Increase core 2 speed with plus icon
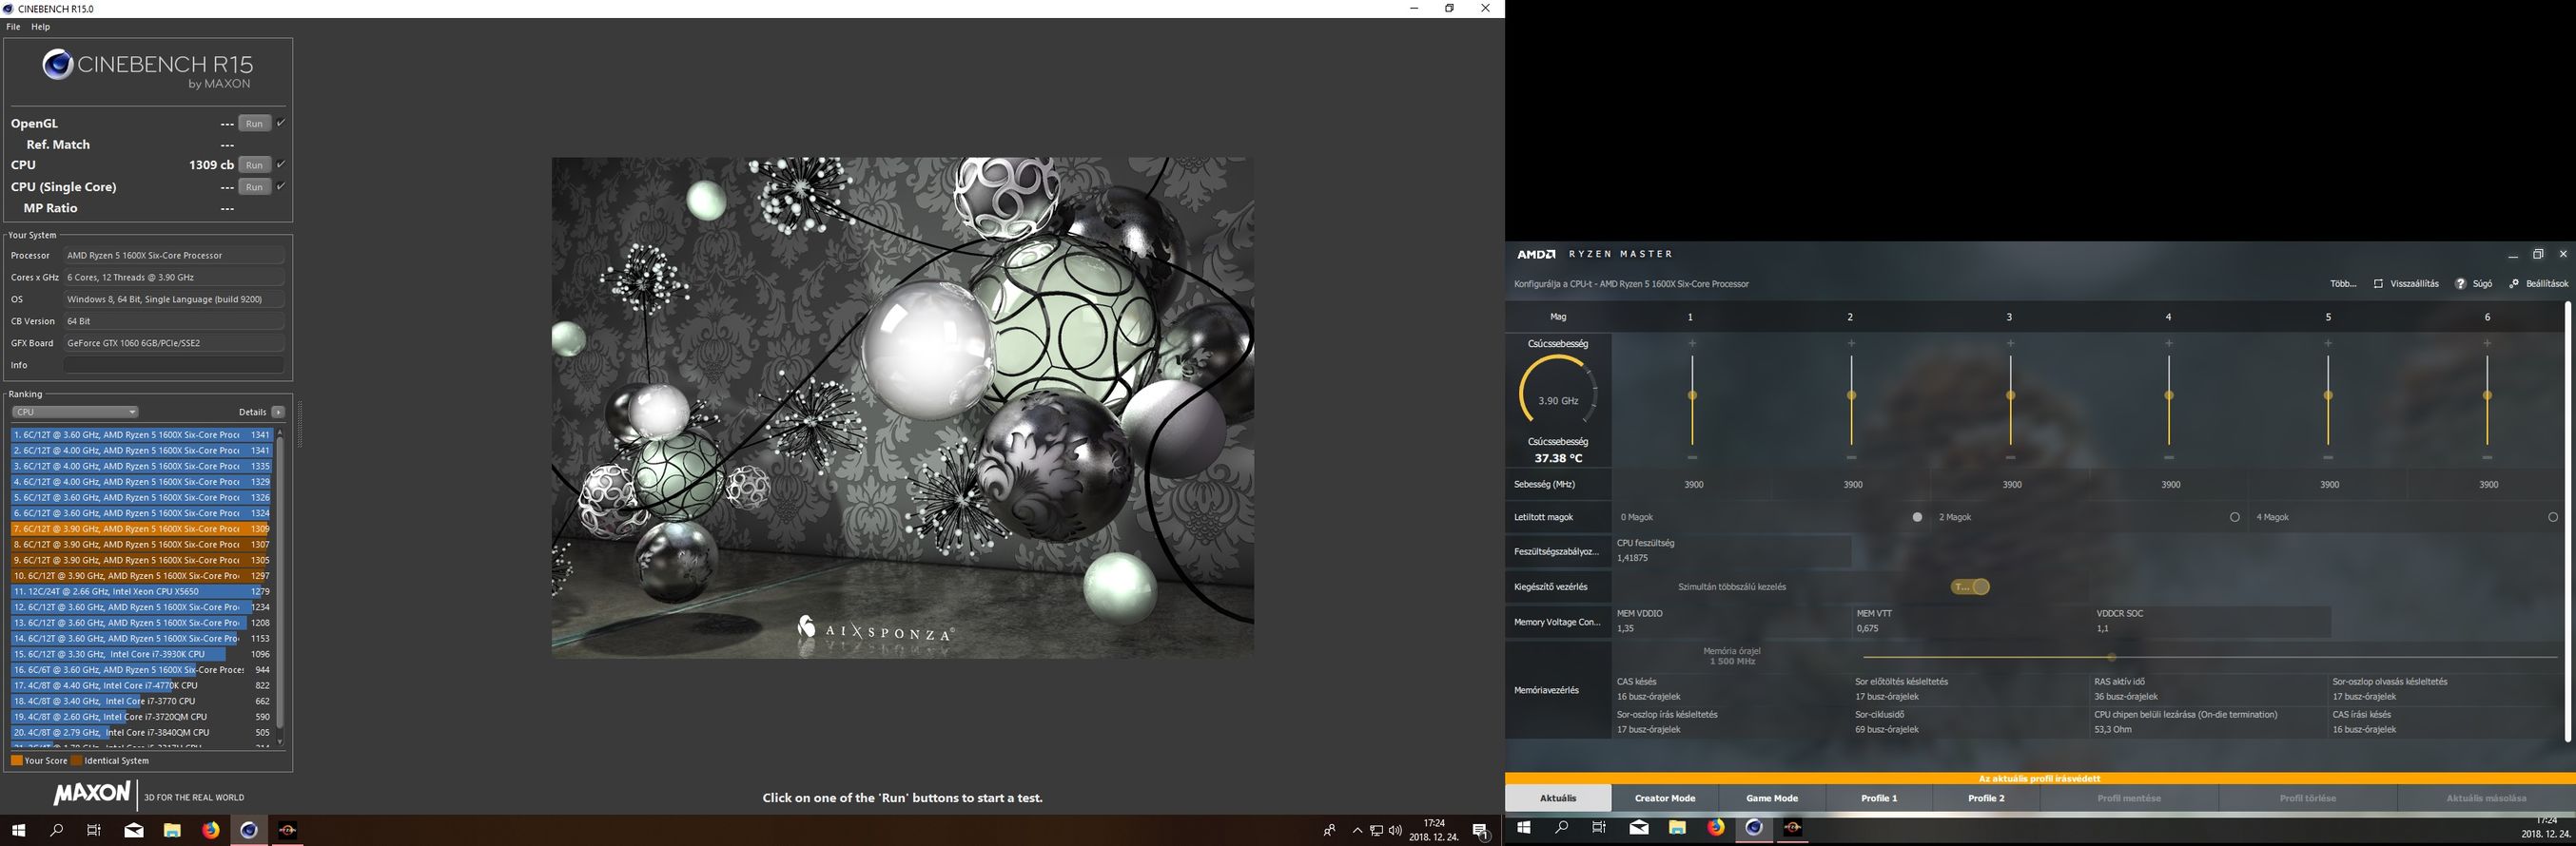Viewport: 2576px width, 846px height. 1851,342
